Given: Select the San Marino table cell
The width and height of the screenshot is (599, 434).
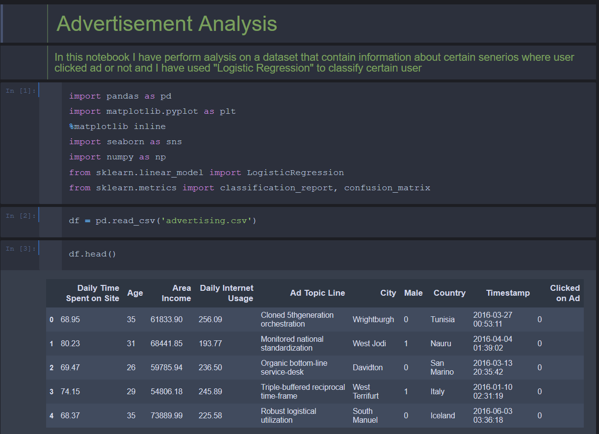Looking at the screenshot, I should coord(443,367).
